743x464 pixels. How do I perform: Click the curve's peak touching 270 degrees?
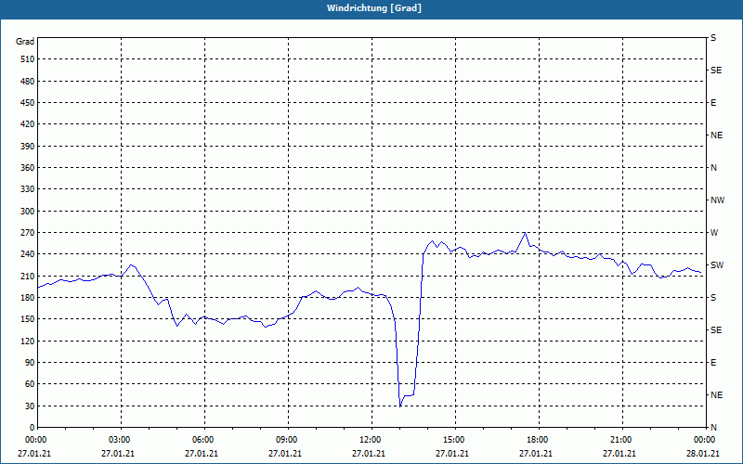(525, 233)
